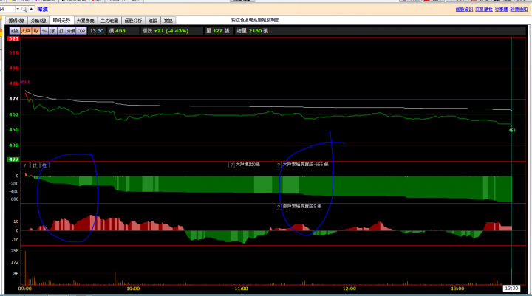Click the 大戶進出0張 label

click(248, 164)
